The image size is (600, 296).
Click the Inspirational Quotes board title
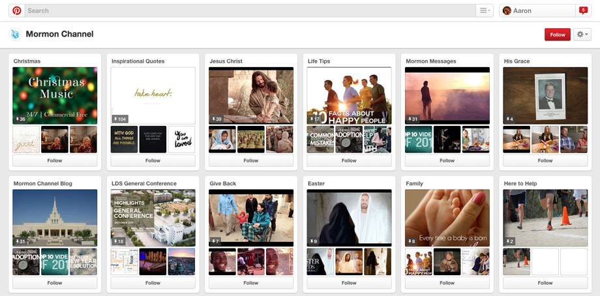138,61
